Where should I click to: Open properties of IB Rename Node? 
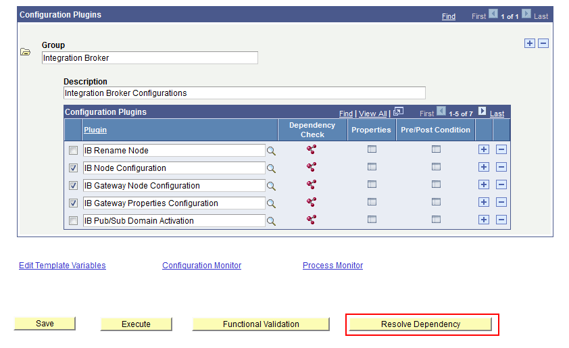click(x=372, y=149)
